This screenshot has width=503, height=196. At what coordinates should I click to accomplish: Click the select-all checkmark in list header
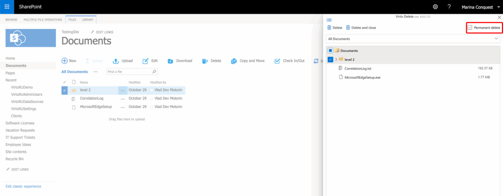(x=64, y=83)
